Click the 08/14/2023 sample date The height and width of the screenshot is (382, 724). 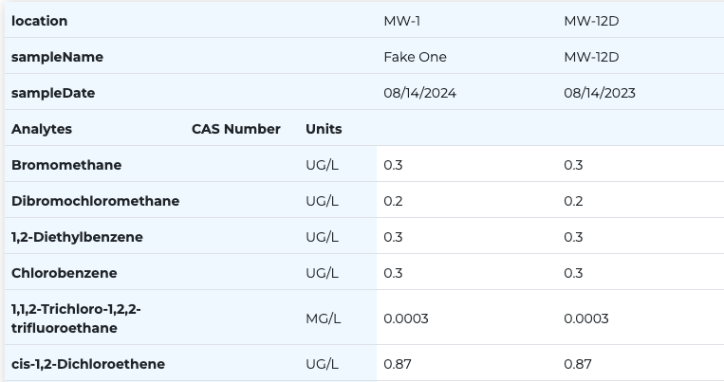600,93
